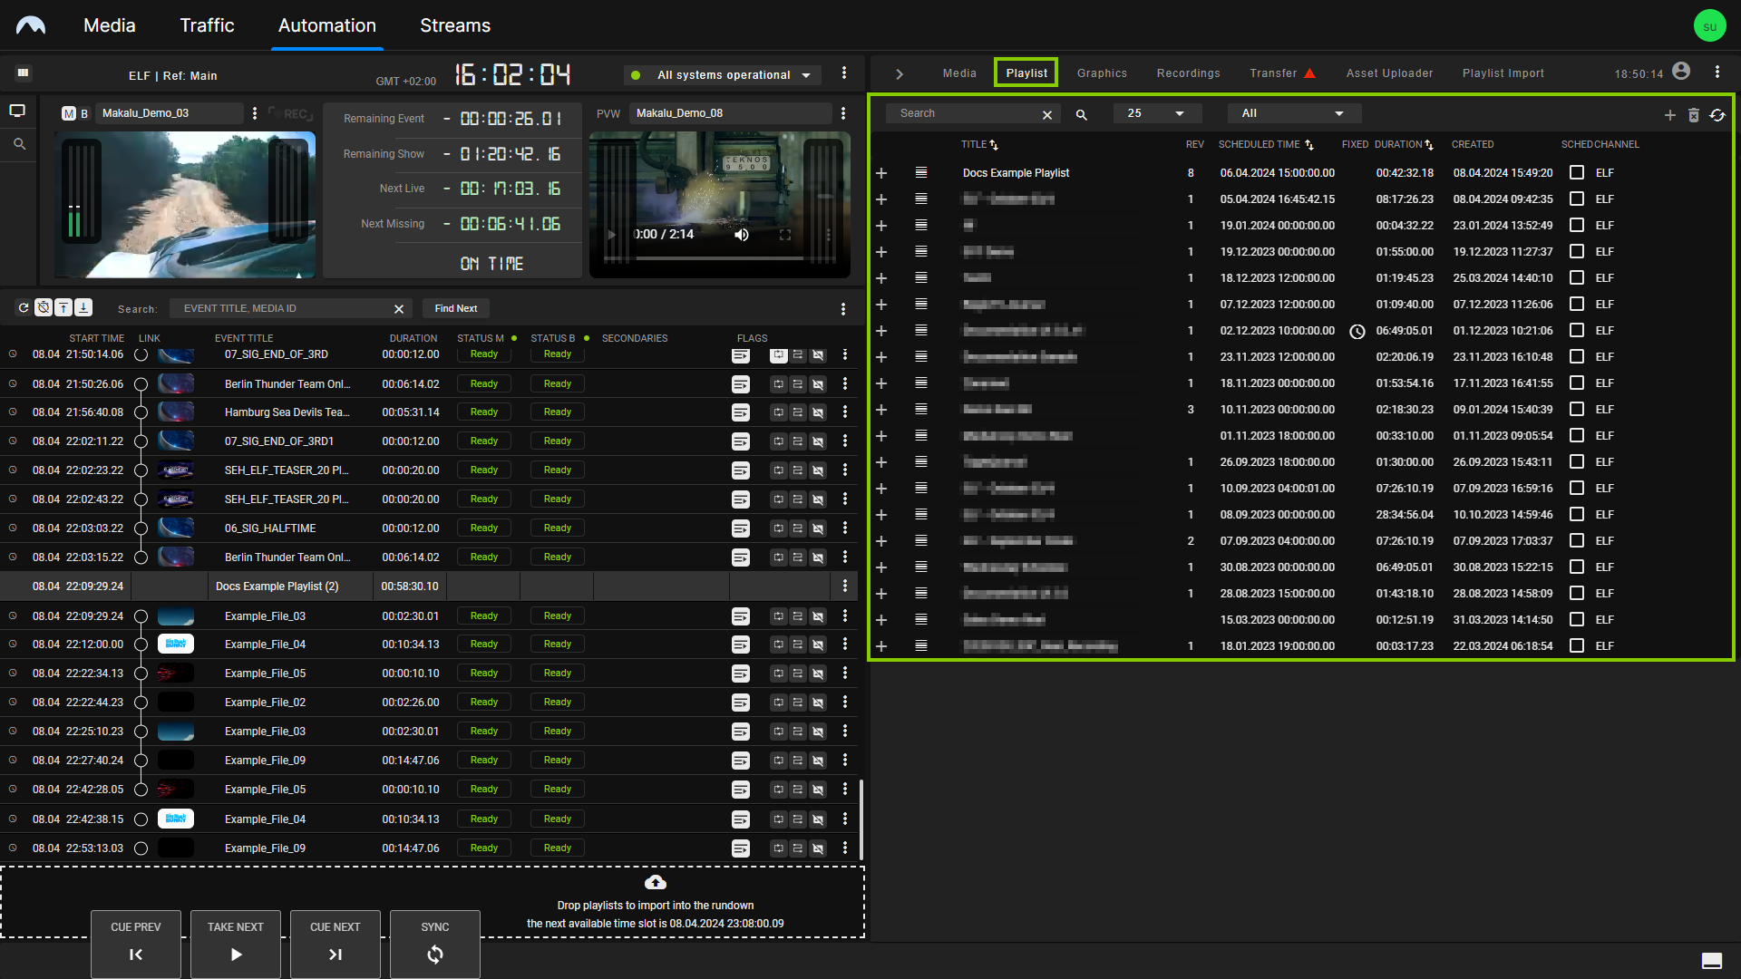Switch to the Graphics tab
Image resolution: width=1741 pixels, height=979 pixels.
(x=1102, y=73)
